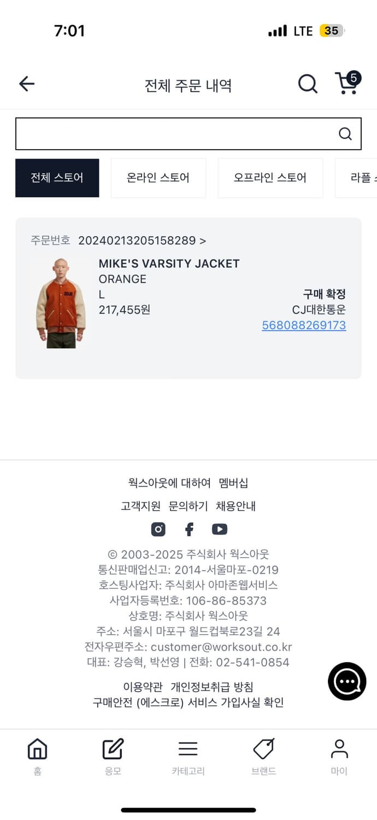Open Worksout Instagram page
This screenshot has width=377, height=820.
tap(158, 529)
